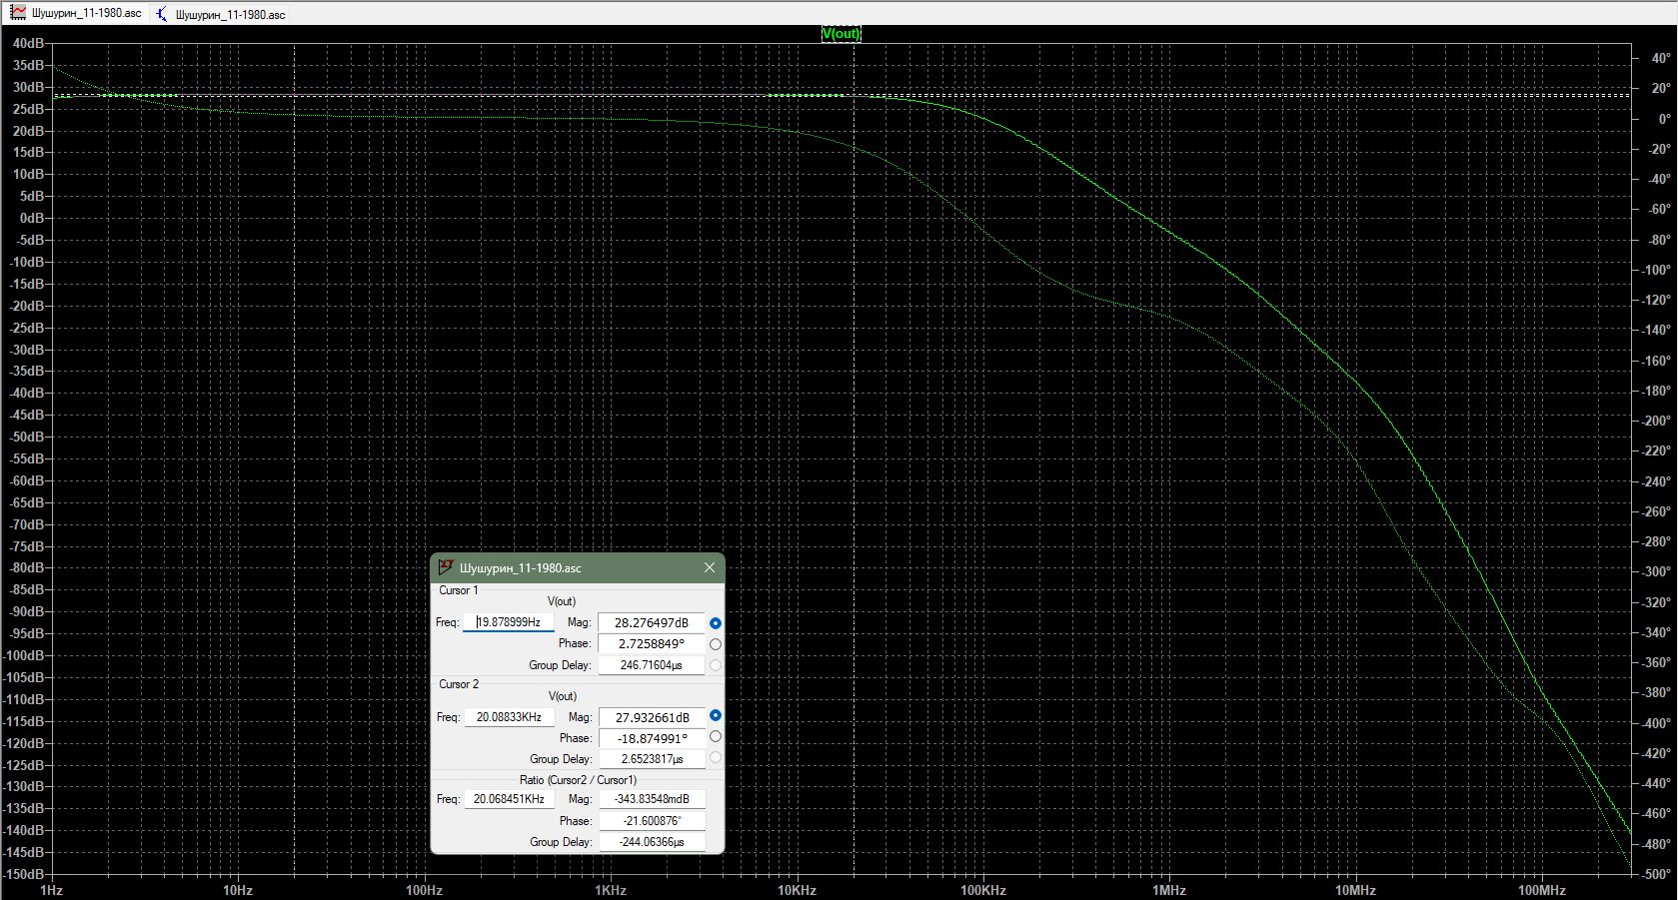Image resolution: width=1678 pixels, height=900 pixels.
Task: Click the Ratio Phase value -21.600876°
Action: click(x=652, y=821)
